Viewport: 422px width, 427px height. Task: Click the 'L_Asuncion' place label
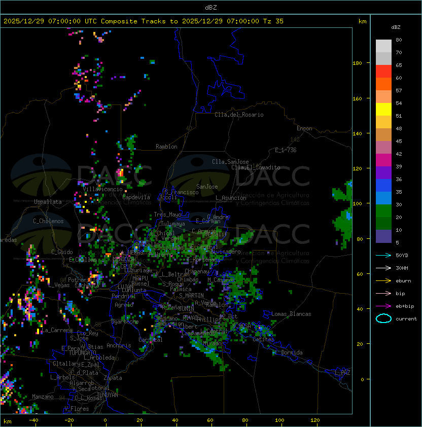click(231, 198)
